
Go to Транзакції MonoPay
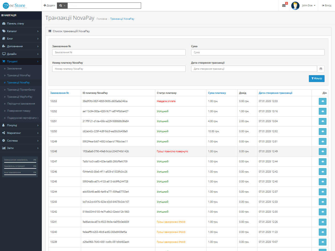click(21, 75)
